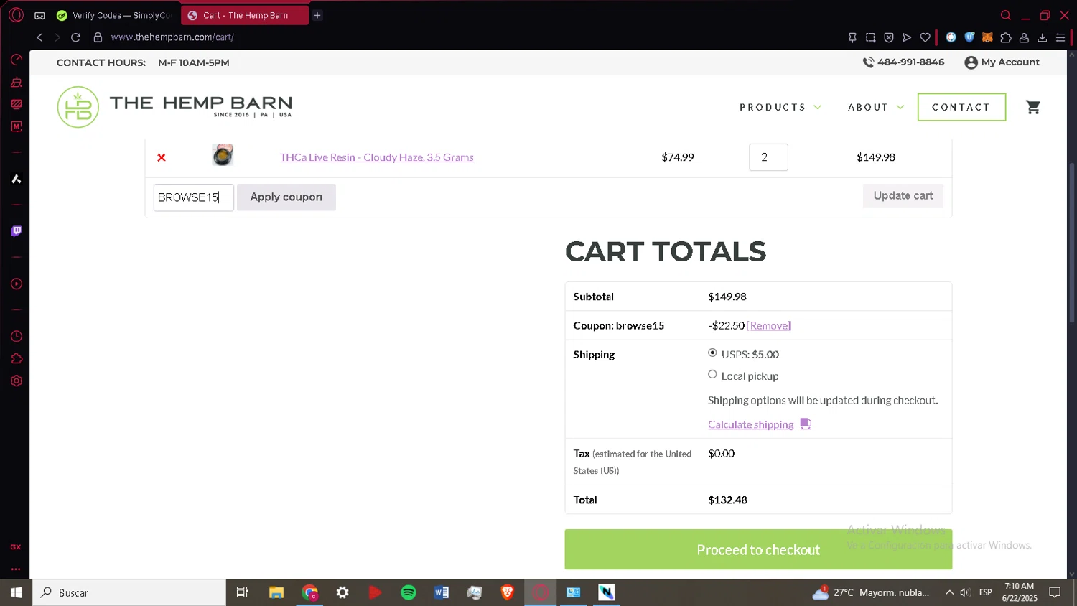Remove the browse15 coupon

tap(769, 325)
